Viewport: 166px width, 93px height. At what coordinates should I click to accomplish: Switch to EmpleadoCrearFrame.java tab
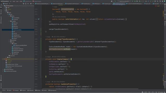click(72, 4)
